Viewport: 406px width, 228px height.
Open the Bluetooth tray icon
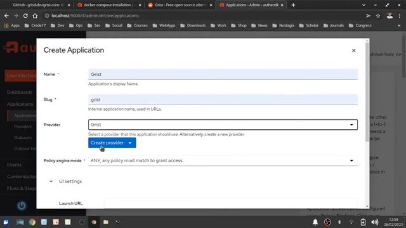(339, 222)
